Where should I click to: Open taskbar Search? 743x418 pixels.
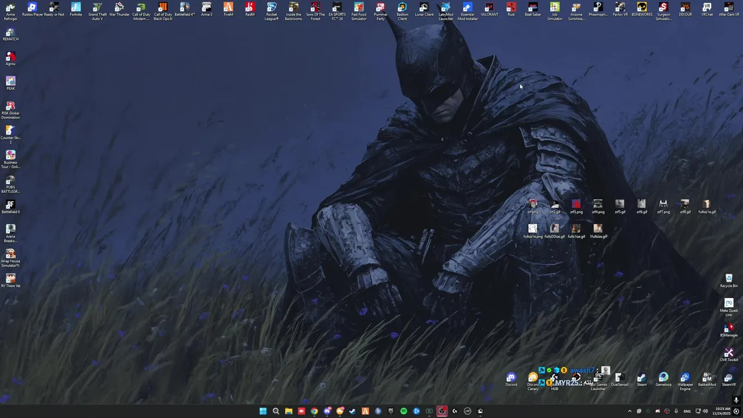tap(276, 411)
